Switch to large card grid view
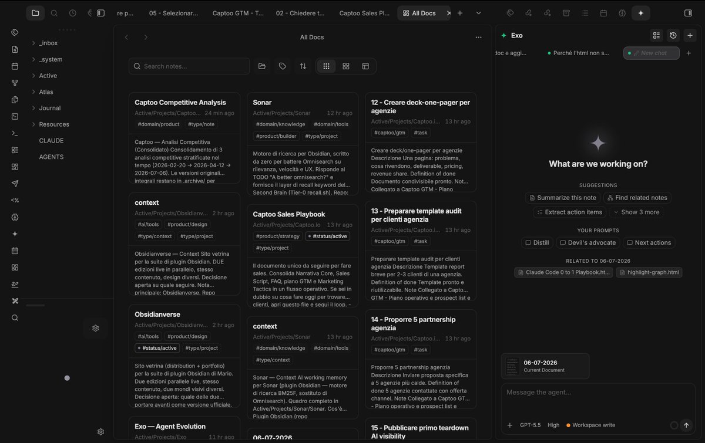Screen dimensions: 705x443 346,66
